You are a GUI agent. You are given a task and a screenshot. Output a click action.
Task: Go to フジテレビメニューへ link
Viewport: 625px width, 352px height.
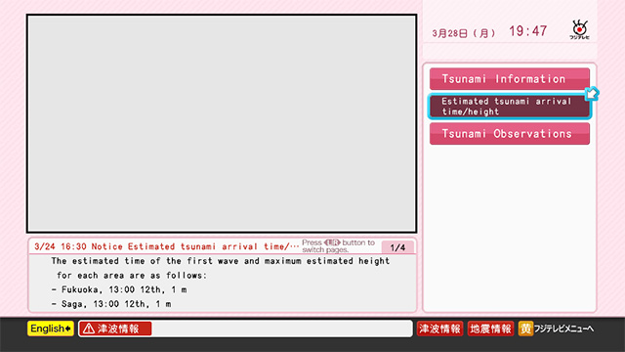pyautogui.click(x=563, y=329)
